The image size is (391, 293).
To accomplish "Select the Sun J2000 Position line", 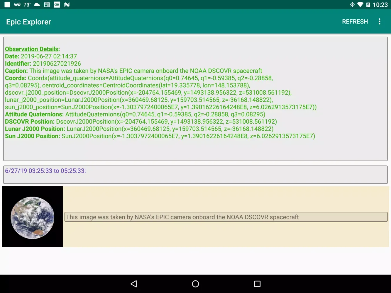I will coord(160,136).
